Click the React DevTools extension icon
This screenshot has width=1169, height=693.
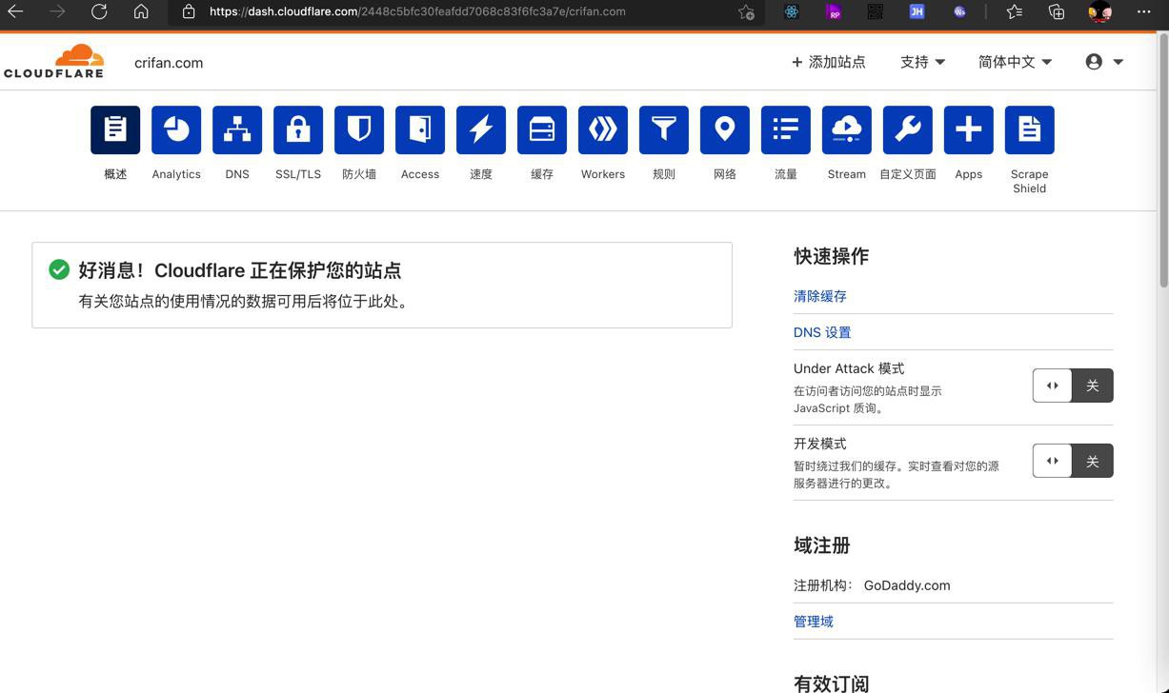[x=792, y=11]
